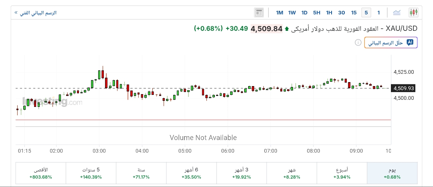Click the news overlay icon

[x=259, y=12]
